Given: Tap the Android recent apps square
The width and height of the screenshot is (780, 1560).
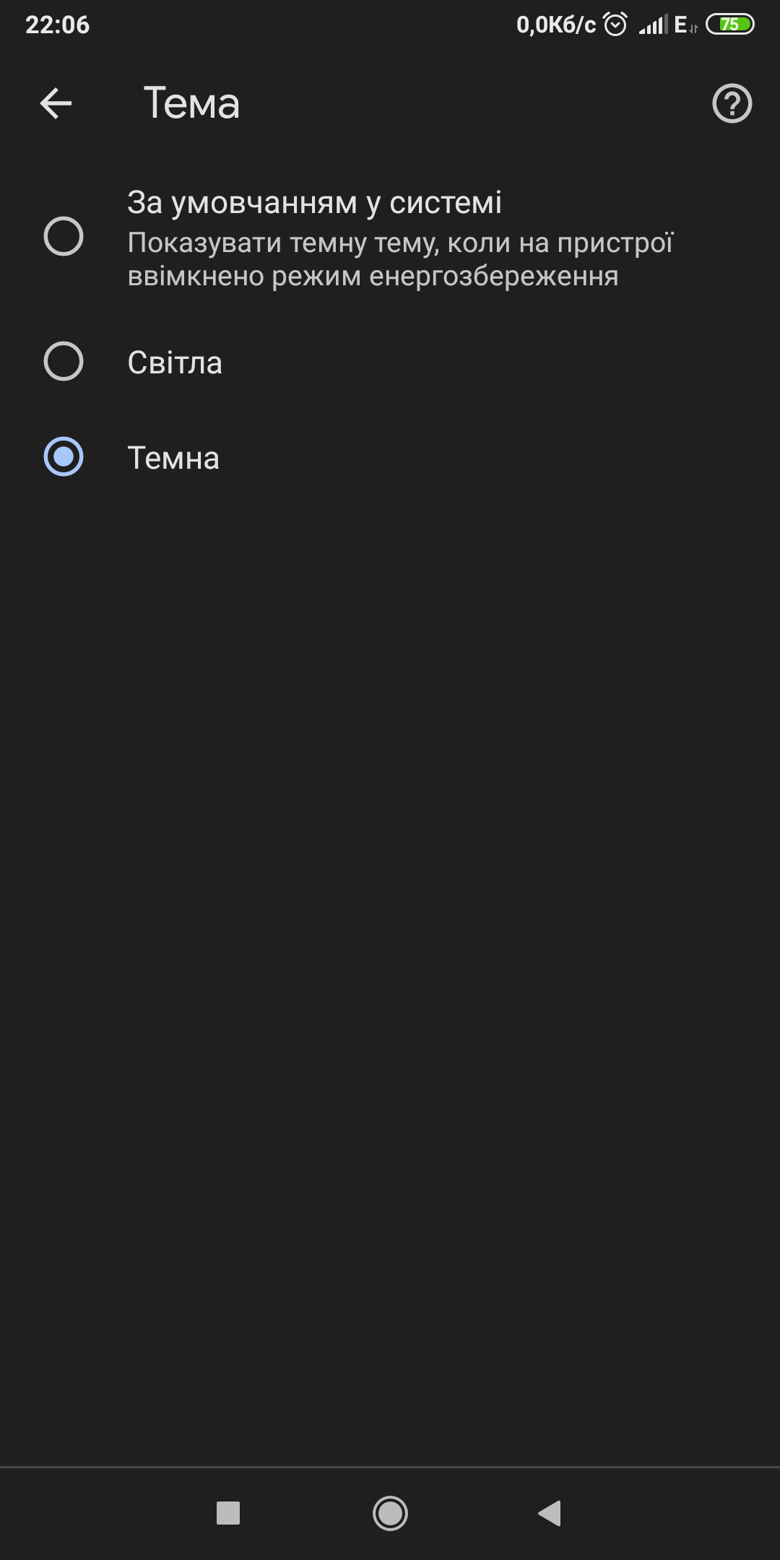Looking at the screenshot, I should tap(228, 1513).
